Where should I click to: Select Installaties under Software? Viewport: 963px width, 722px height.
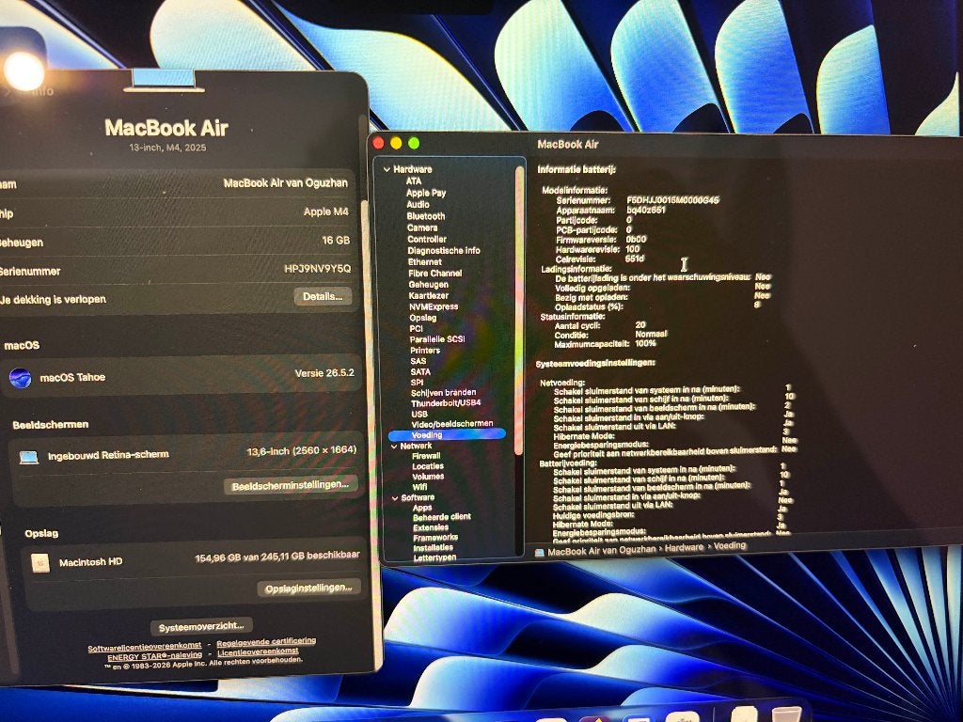click(x=434, y=548)
